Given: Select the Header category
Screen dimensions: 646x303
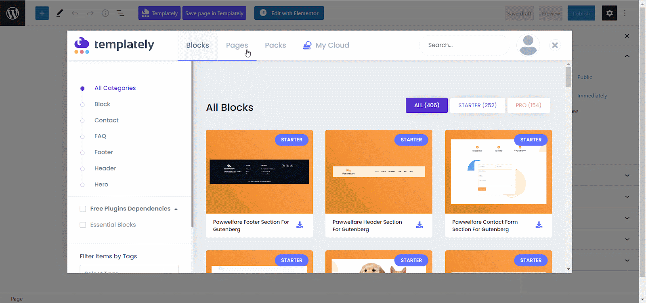Looking at the screenshot, I should tap(105, 168).
